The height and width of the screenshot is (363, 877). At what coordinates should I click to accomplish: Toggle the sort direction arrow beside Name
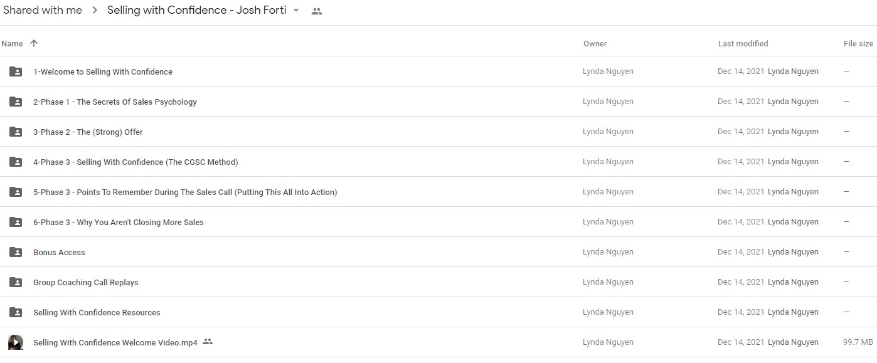34,43
